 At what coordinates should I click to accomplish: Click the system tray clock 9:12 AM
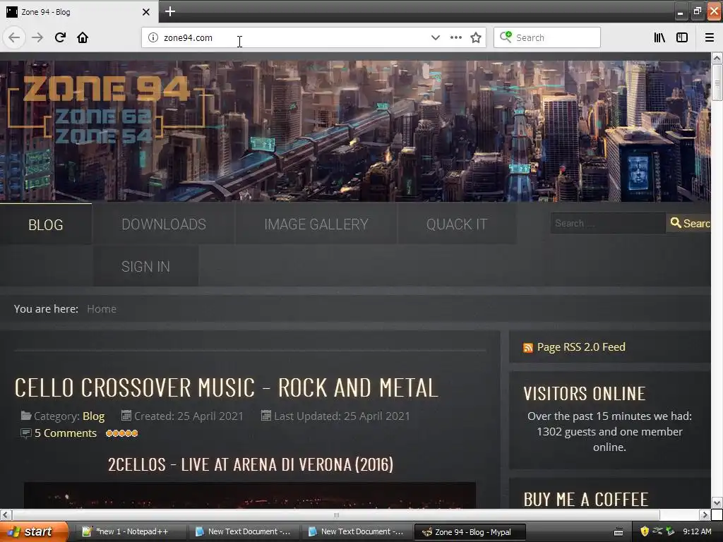tap(697, 531)
